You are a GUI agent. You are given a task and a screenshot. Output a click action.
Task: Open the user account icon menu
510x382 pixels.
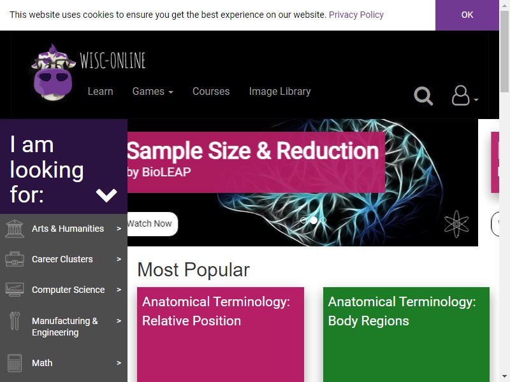(x=465, y=95)
